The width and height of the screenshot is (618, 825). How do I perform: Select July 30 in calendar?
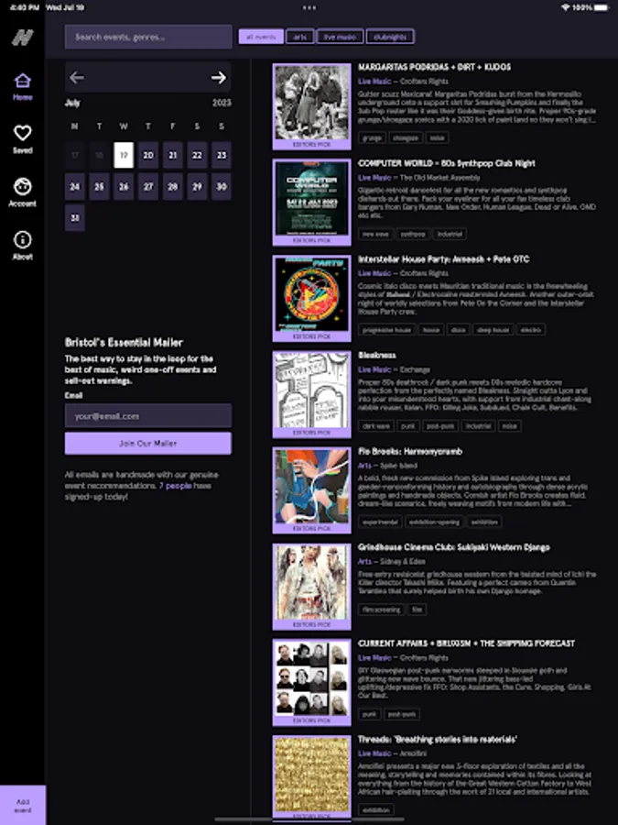(222, 187)
